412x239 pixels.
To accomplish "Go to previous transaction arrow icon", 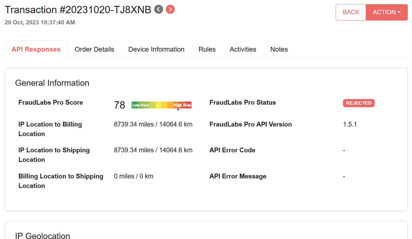I will [x=158, y=10].
